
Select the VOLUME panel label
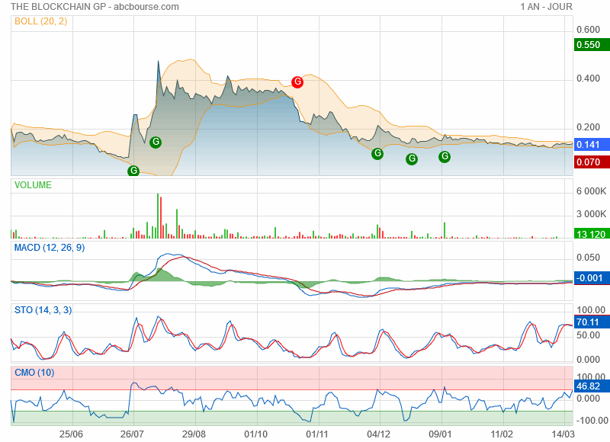(x=33, y=185)
